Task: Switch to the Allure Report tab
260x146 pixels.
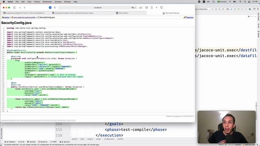Action: [122, 13]
